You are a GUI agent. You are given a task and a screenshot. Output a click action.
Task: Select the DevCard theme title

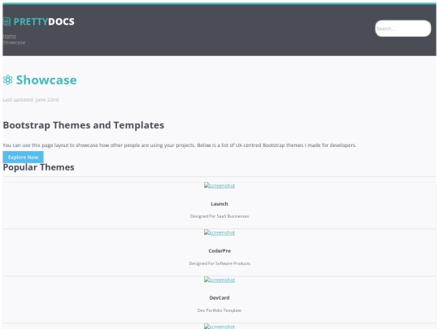tap(219, 298)
